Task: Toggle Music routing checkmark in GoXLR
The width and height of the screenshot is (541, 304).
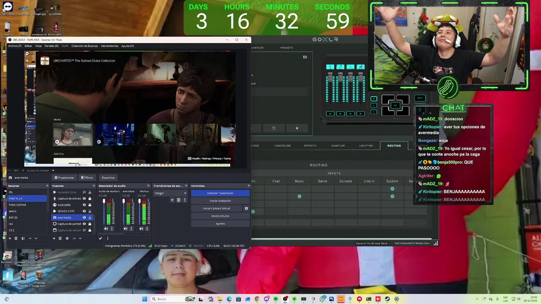Action: (x=299, y=196)
